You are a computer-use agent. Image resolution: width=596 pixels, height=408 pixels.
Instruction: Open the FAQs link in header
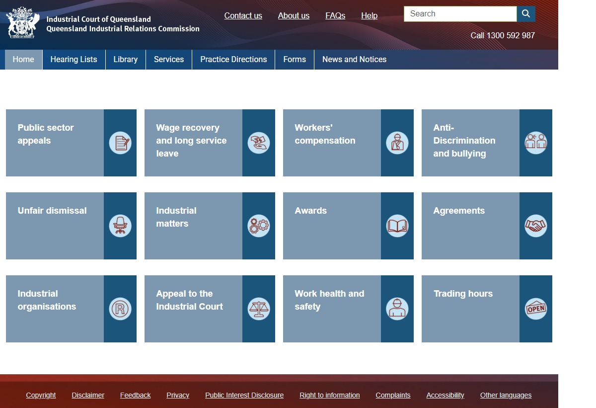point(335,15)
